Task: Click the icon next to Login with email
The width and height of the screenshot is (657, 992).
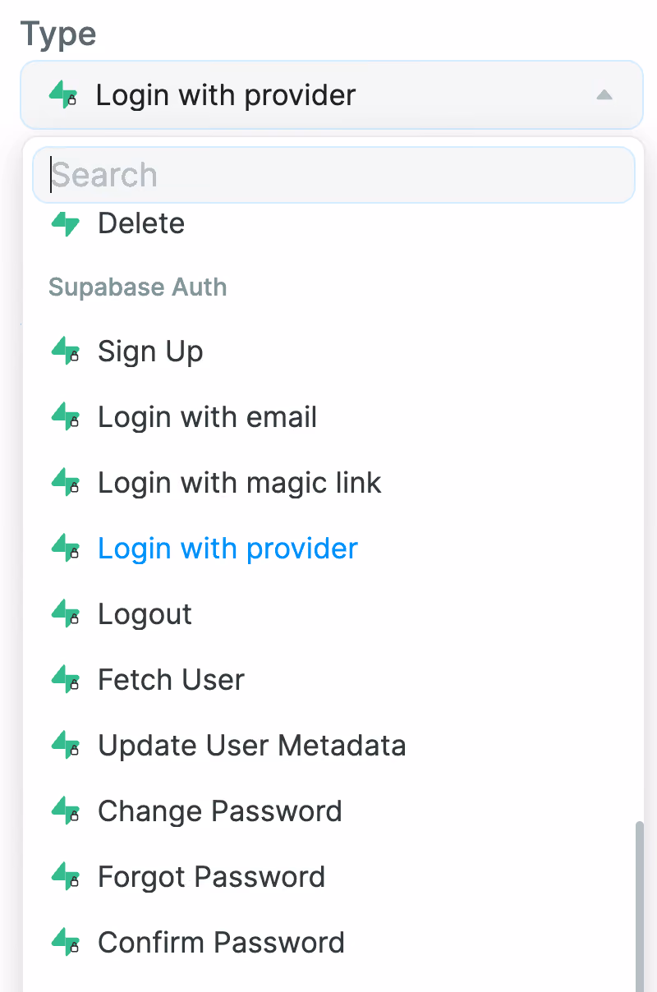Action: [x=65, y=416]
